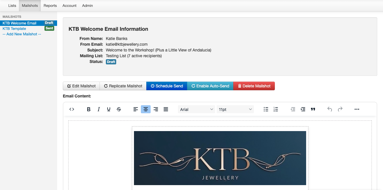Click the Schedule Send button

[167, 86]
